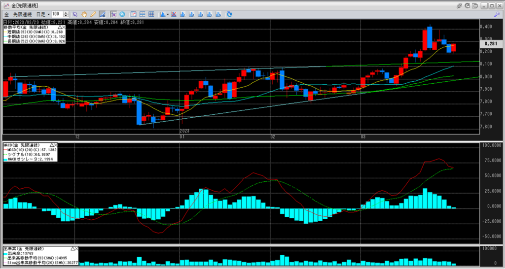
Task: Activate the hand pan tool
Action: point(84,14)
